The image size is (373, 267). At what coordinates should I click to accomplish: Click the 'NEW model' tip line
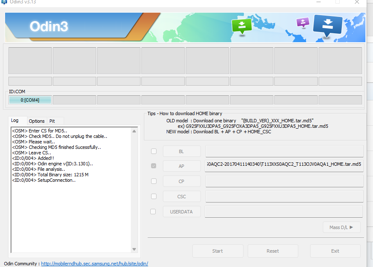coord(219,132)
